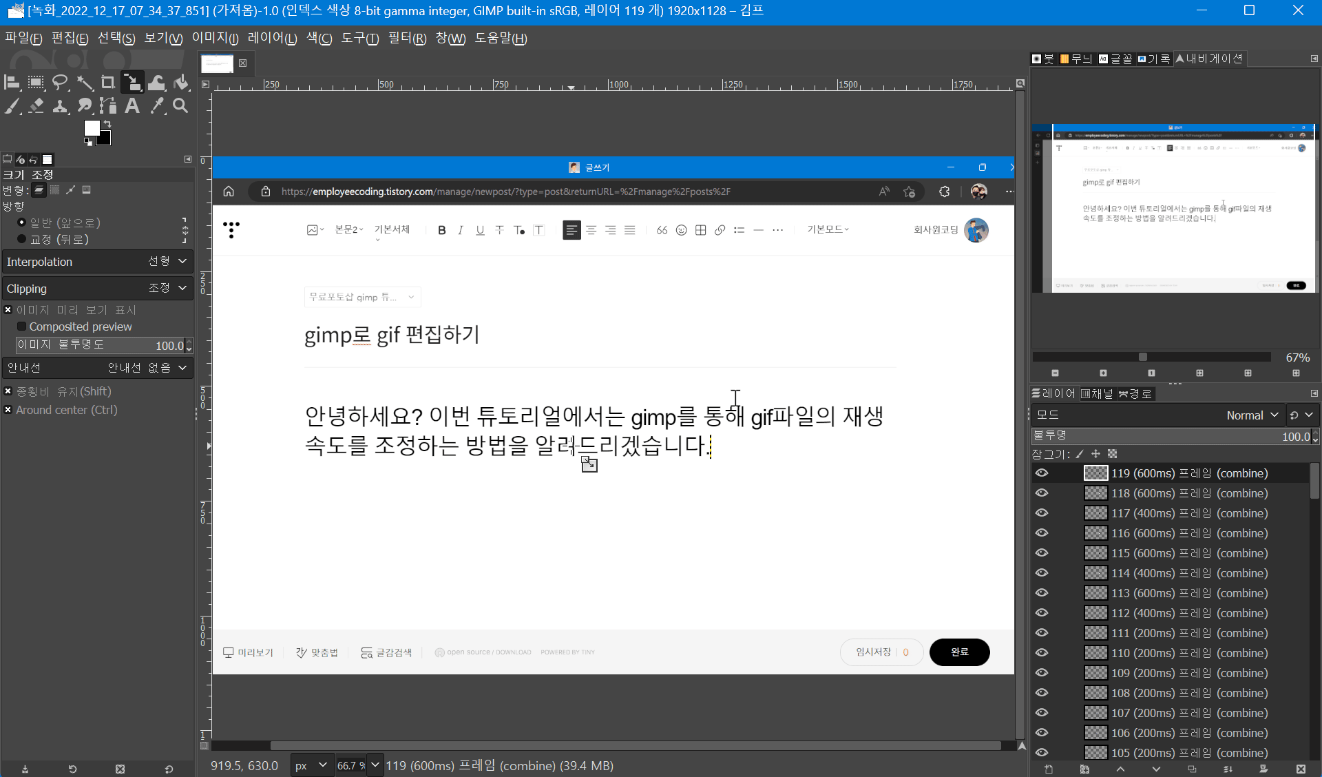Viewport: 1322px width, 777px height.
Task: Select the Color Picker eyedropper tool
Action: [157, 105]
